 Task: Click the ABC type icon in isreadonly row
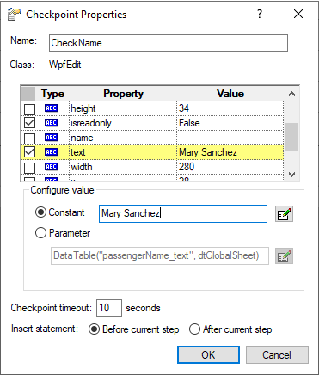pos(52,123)
